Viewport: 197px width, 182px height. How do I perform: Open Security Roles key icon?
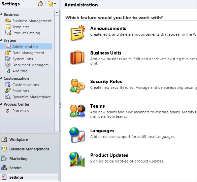coord(77,86)
